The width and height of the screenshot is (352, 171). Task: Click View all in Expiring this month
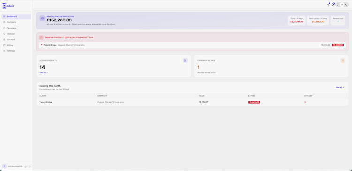pos(339,87)
